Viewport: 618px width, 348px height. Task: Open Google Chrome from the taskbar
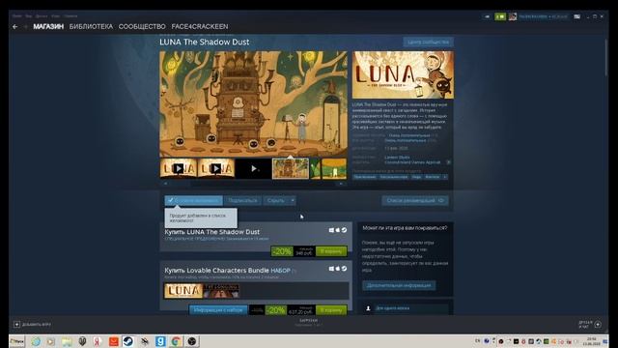176,341
